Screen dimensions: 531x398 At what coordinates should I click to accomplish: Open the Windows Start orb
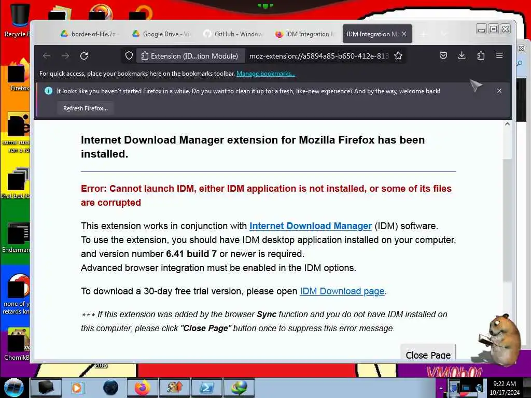(x=13, y=388)
